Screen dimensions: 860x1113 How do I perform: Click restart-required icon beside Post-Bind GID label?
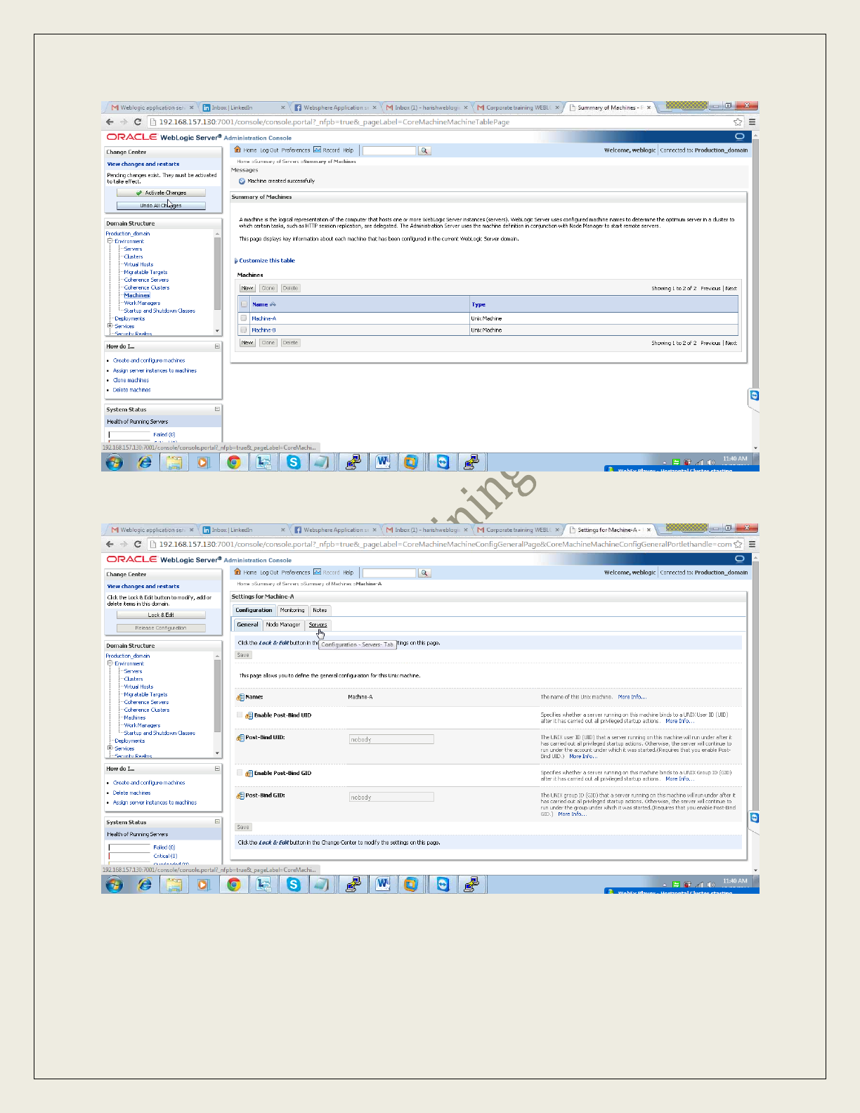click(240, 795)
